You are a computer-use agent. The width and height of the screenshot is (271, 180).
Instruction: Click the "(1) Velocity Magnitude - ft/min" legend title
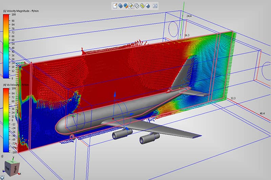pyautogui.click(x=21, y=11)
